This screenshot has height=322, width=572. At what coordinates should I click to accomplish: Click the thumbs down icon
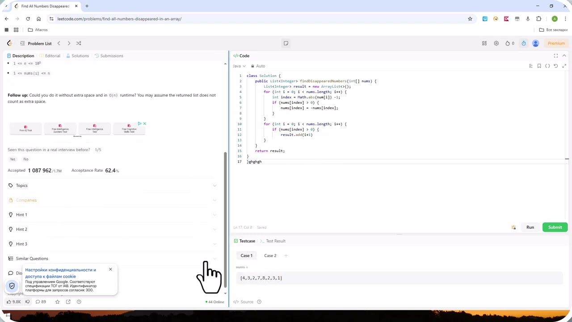click(28, 302)
